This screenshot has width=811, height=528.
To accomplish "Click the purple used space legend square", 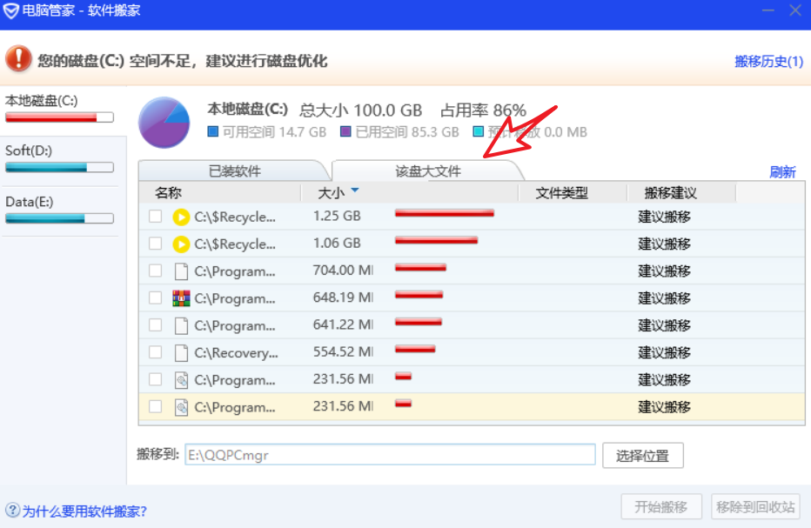I will [x=345, y=131].
